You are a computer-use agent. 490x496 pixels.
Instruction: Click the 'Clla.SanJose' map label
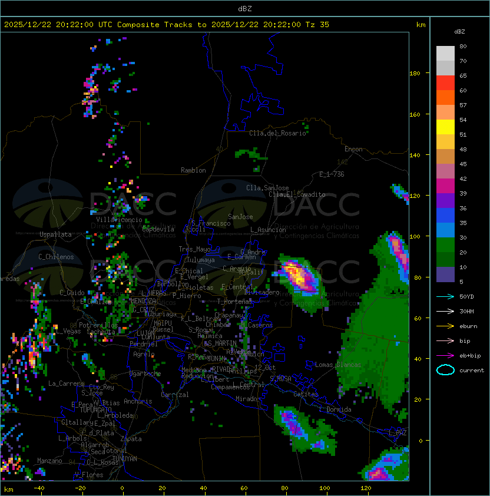click(x=267, y=188)
